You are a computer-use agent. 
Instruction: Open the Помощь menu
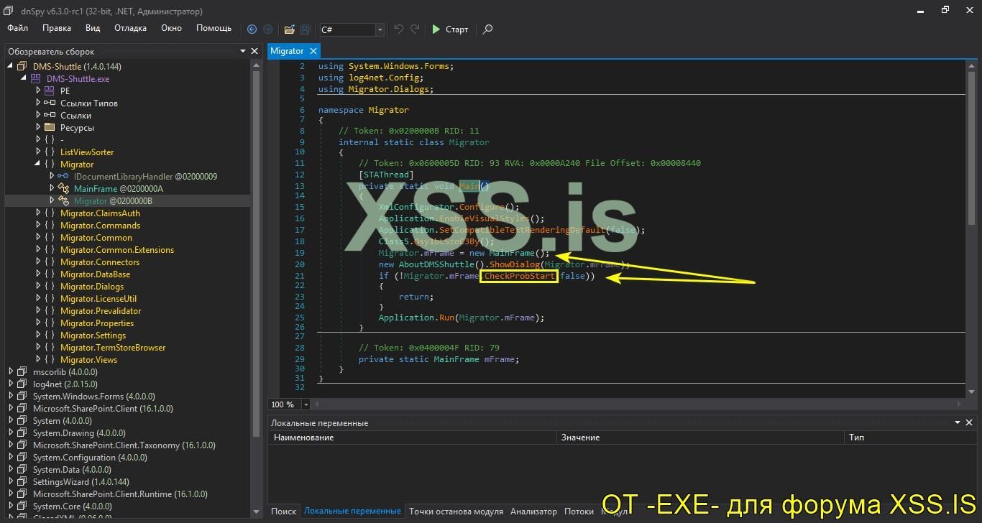click(214, 28)
